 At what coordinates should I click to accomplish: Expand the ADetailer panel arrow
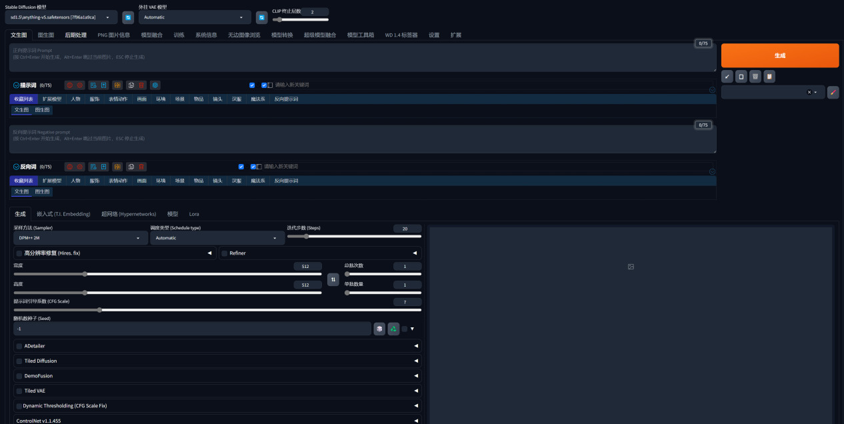point(416,346)
